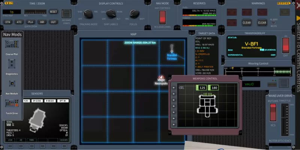Turn the Tracking Mode knob
Viewport: 300px width, 150px height.
point(88,14)
